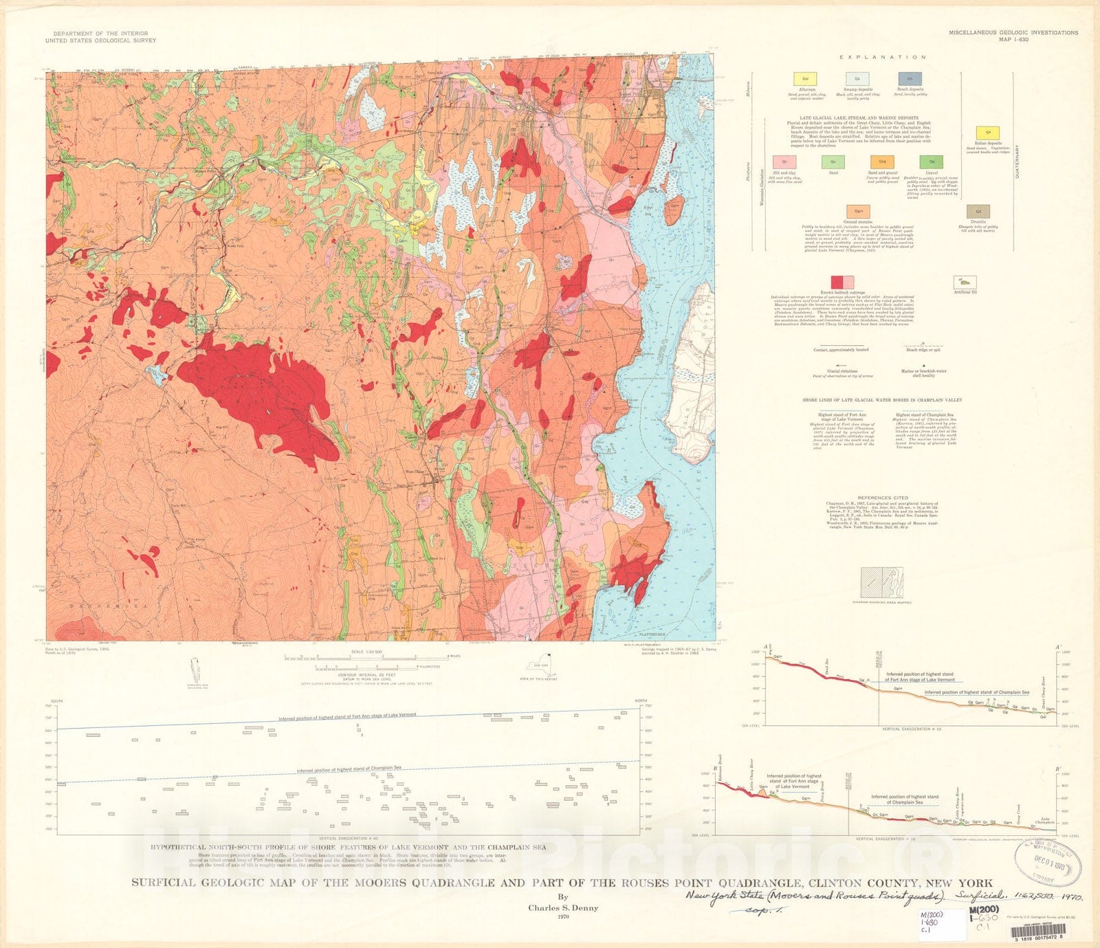Click the Artificial fill legend symbol

click(x=965, y=282)
